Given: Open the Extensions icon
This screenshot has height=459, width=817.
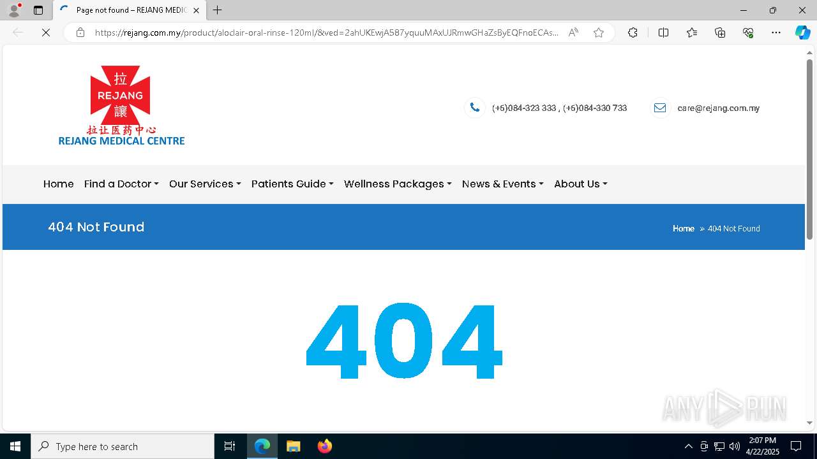Looking at the screenshot, I should click(x=633, y=33).
